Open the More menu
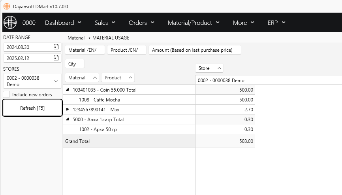This screenshot has width=342, height=195. click(x=243, y=22)
